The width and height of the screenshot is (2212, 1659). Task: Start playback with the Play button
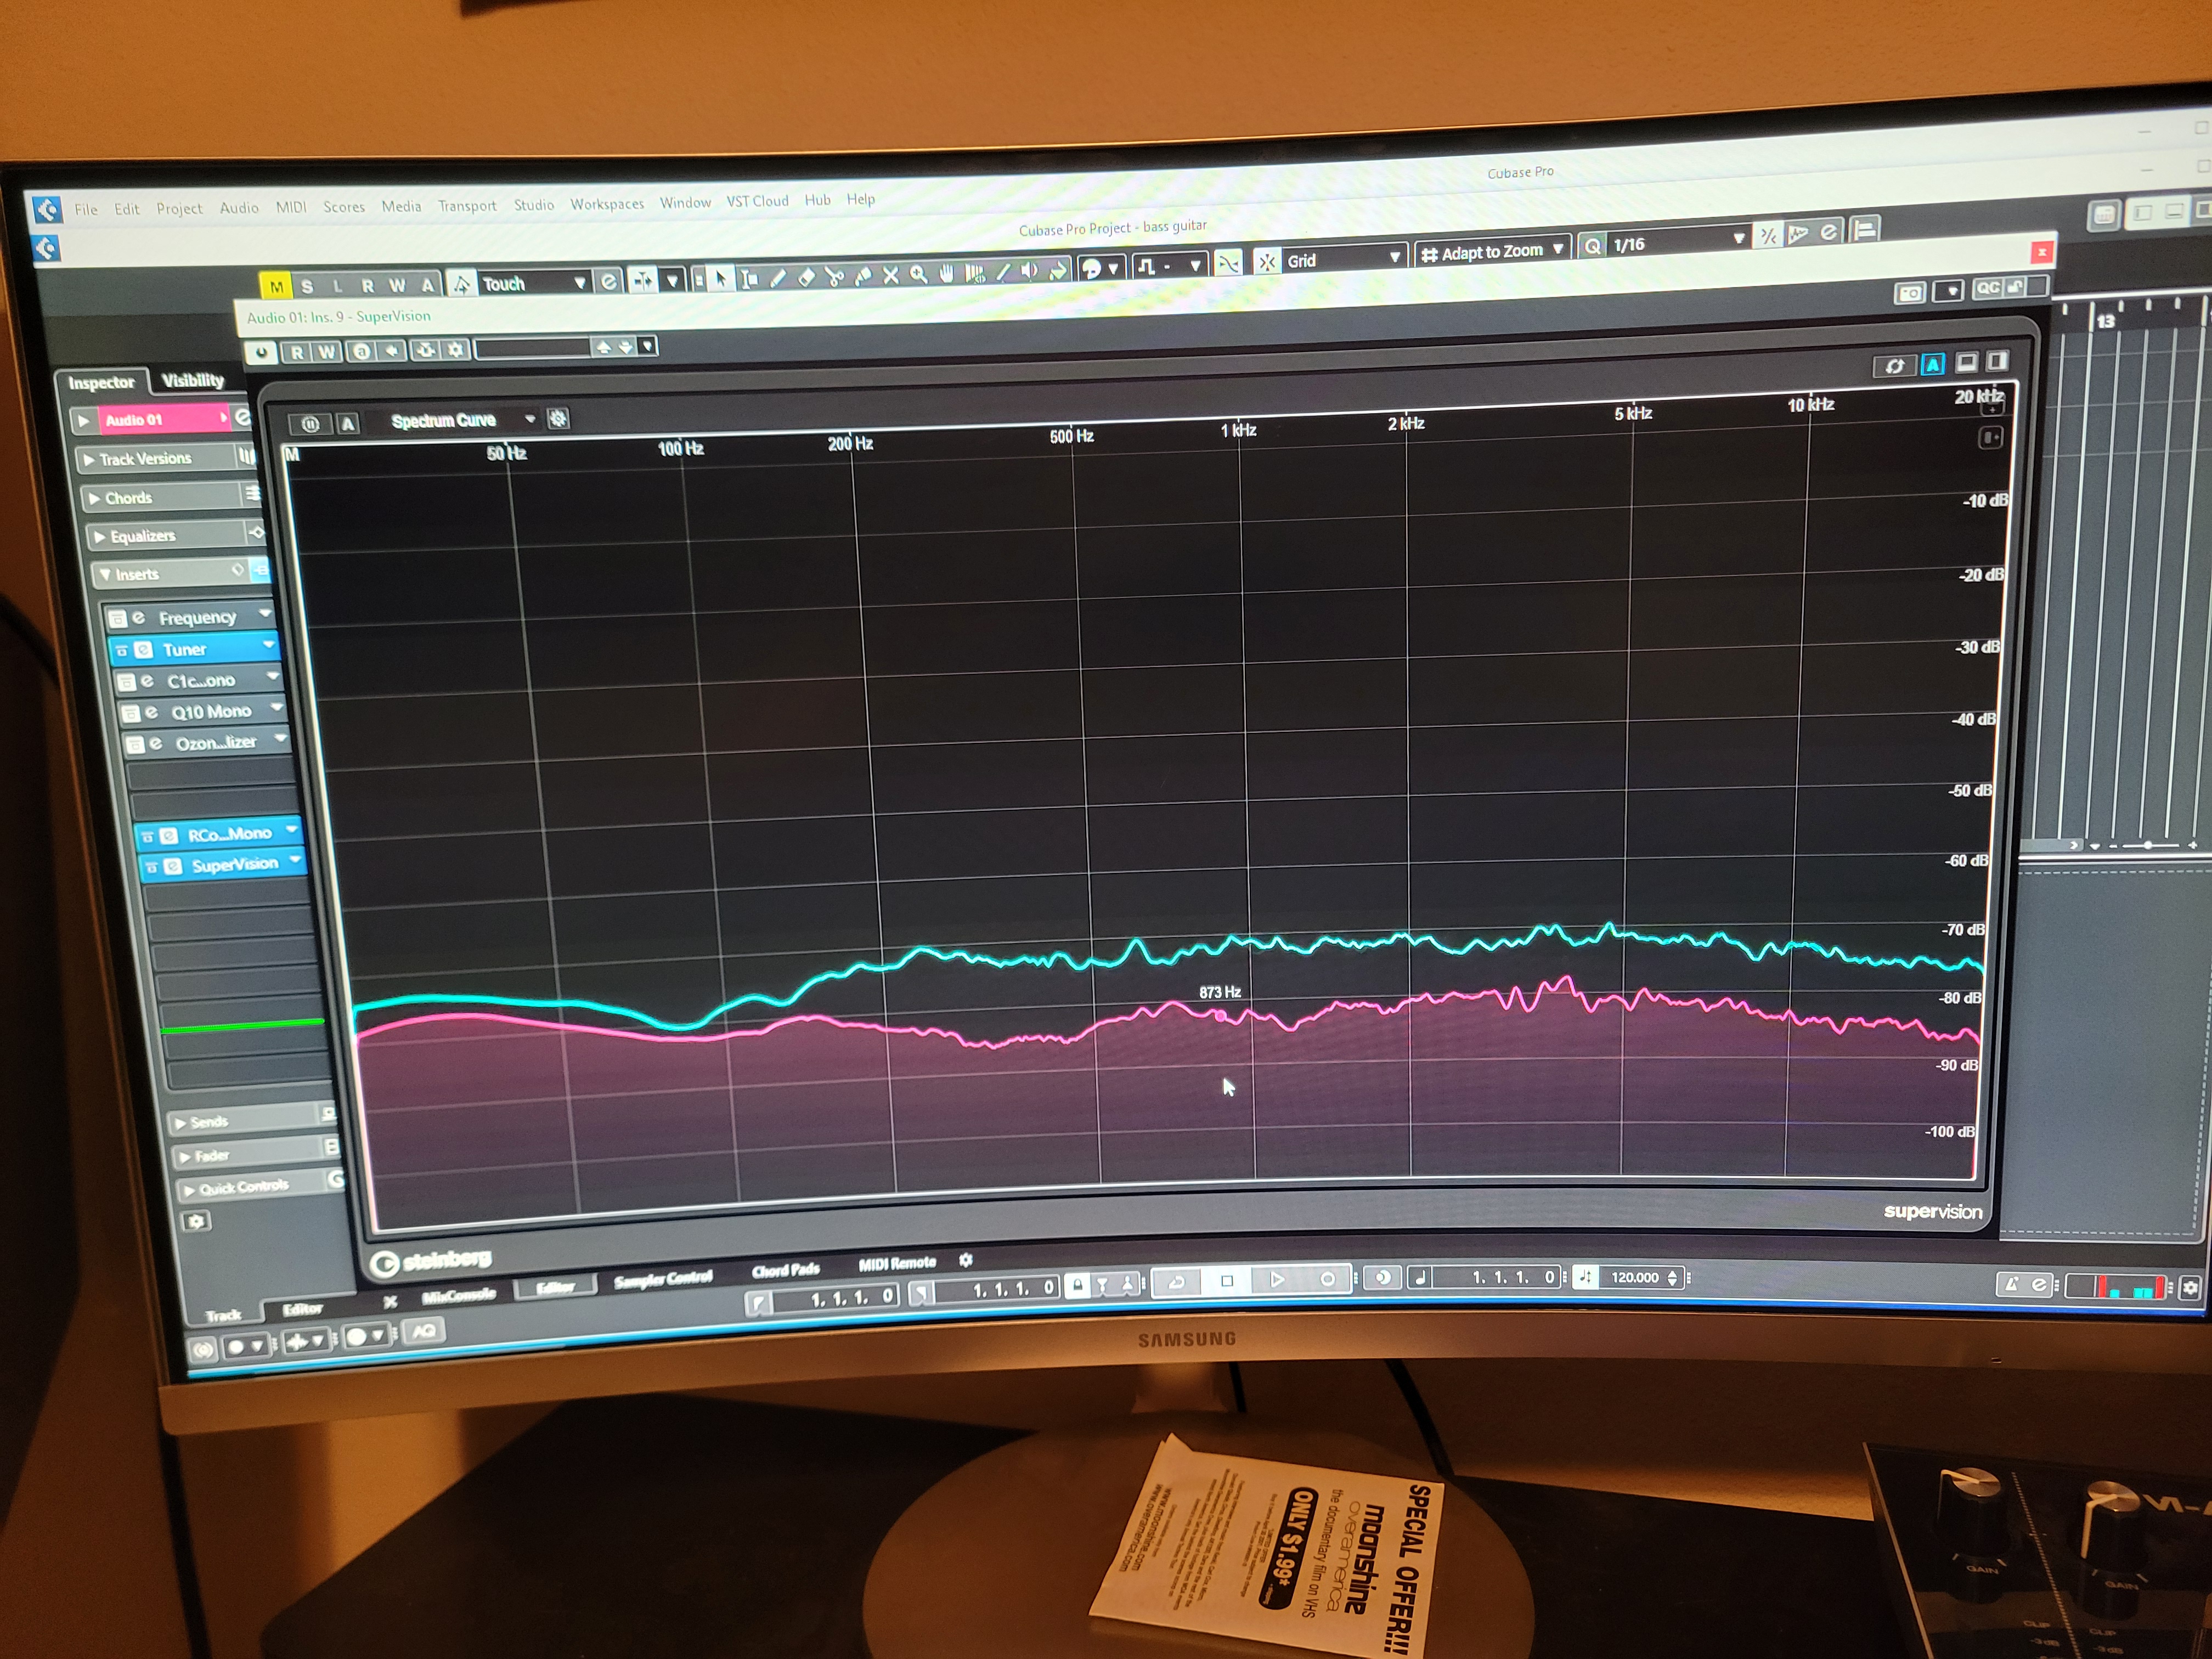1277,1279
